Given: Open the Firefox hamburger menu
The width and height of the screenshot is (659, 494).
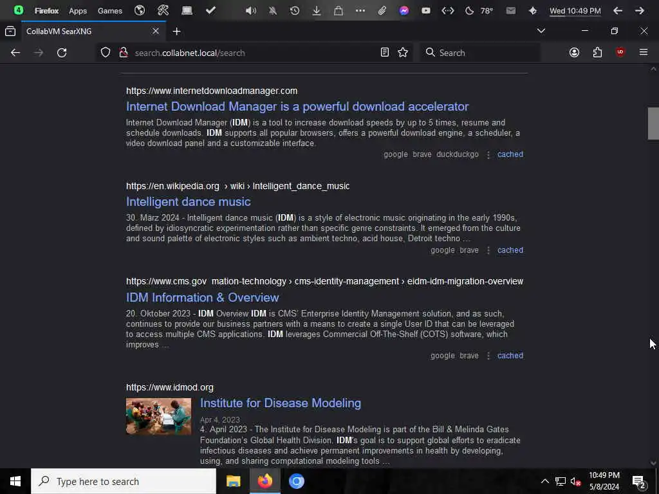Looking at the screenshot, I should tap(644, 53).
